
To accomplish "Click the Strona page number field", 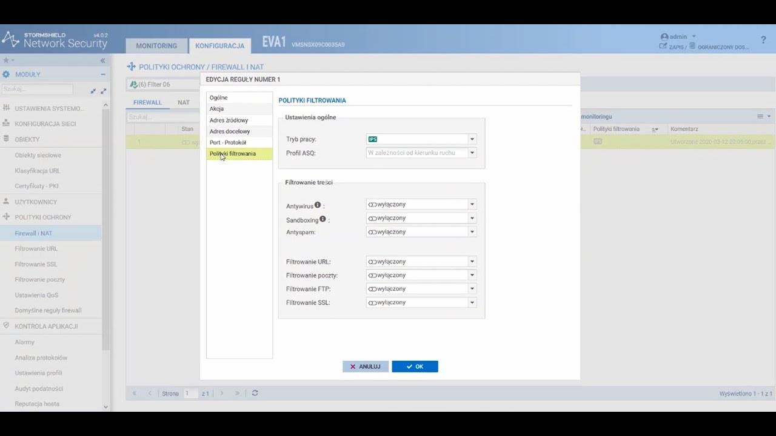I will (x=190, y=393).
